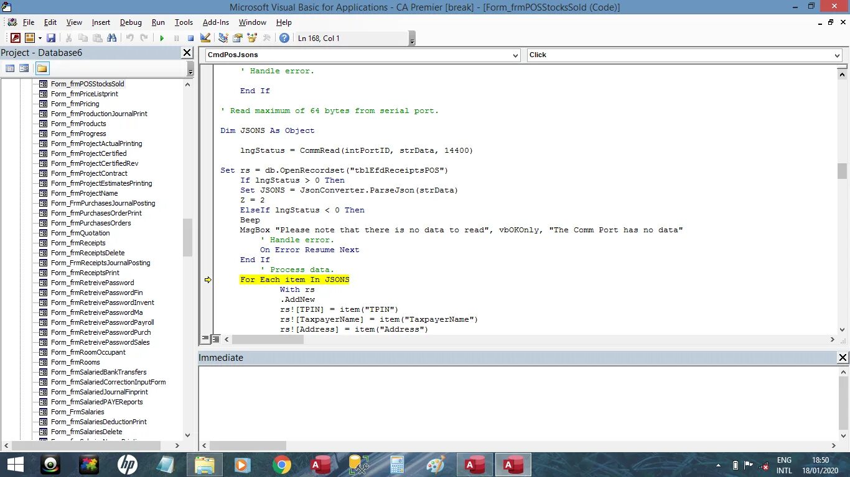Image resolution: width=850 pixels, height=477 pixels.
Task: Open Object Browser toolbar icon
Action: tap(252, 38)
